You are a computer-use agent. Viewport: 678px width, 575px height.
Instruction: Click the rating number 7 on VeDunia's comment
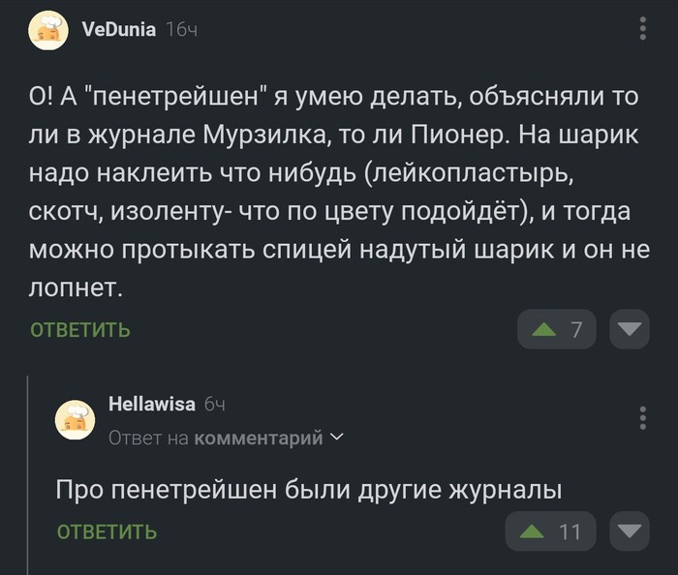(x=576, y=330)
